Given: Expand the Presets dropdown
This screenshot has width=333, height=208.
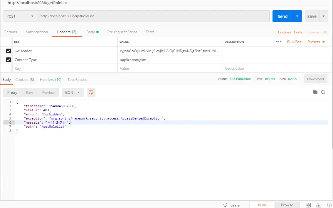Looking at the screenshot, I should click(316, 42).
